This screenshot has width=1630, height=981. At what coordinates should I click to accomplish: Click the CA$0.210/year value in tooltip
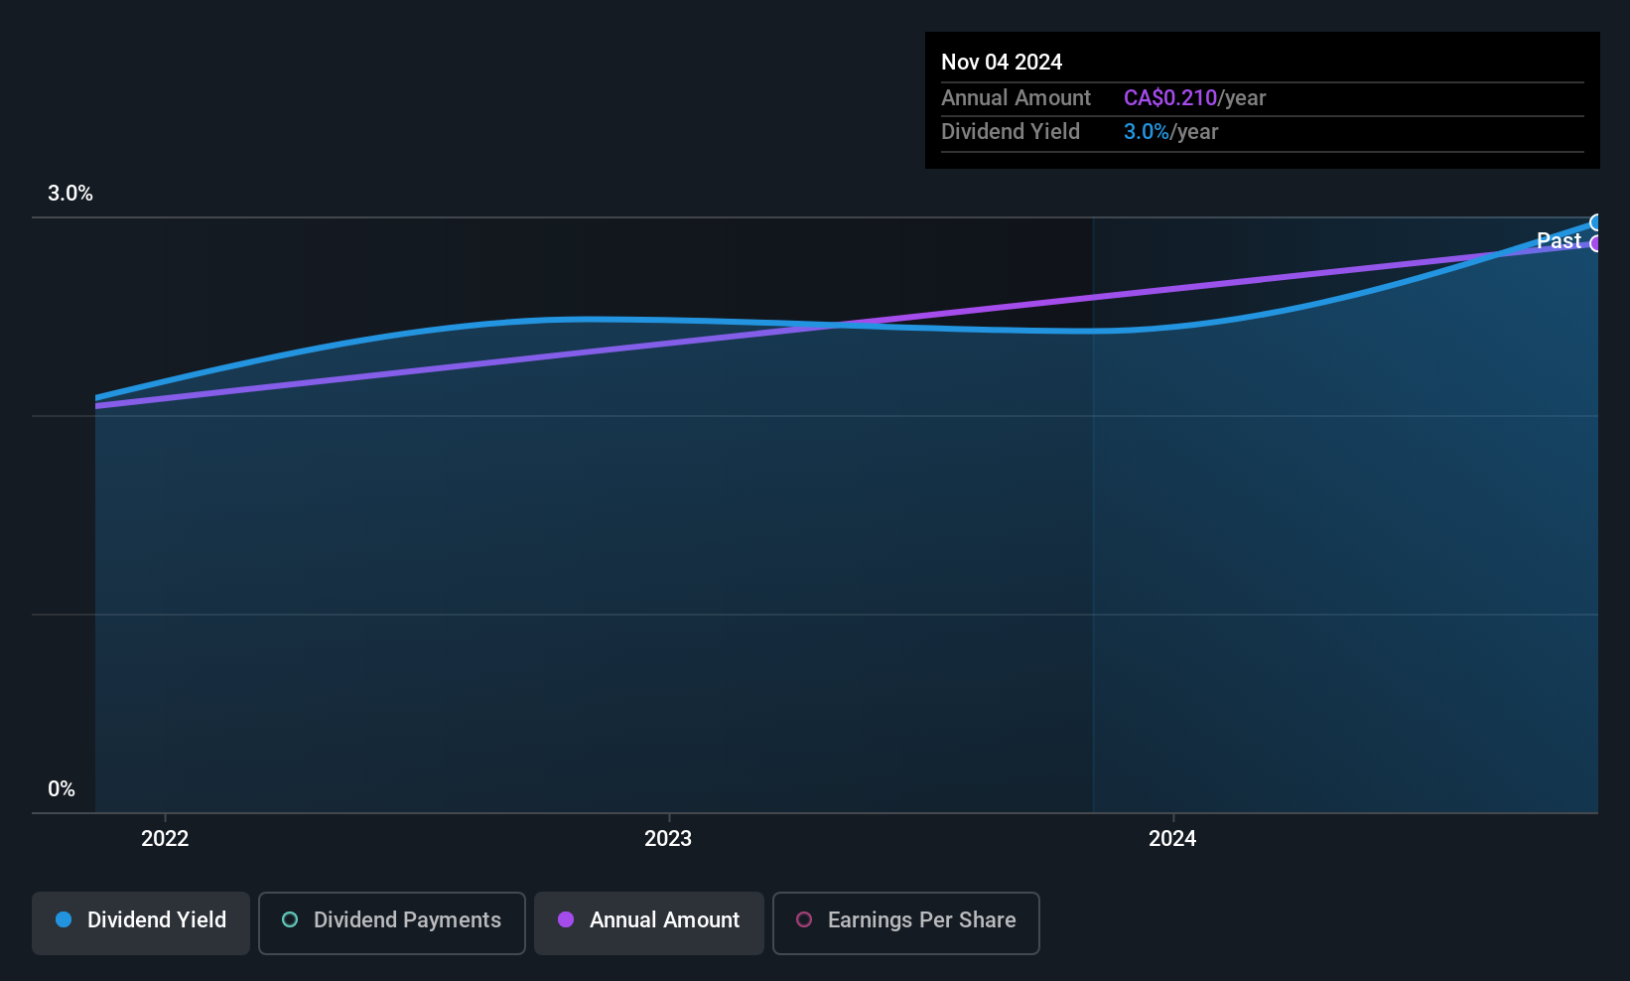click(1194, 98)
